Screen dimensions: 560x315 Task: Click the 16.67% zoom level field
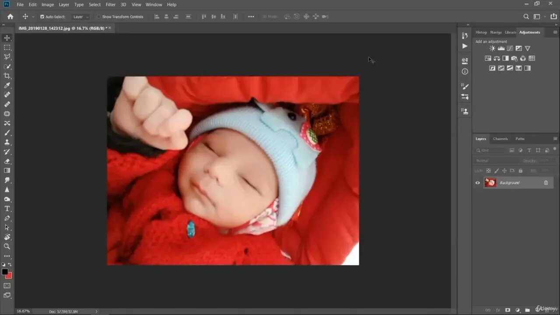point(23,311)
